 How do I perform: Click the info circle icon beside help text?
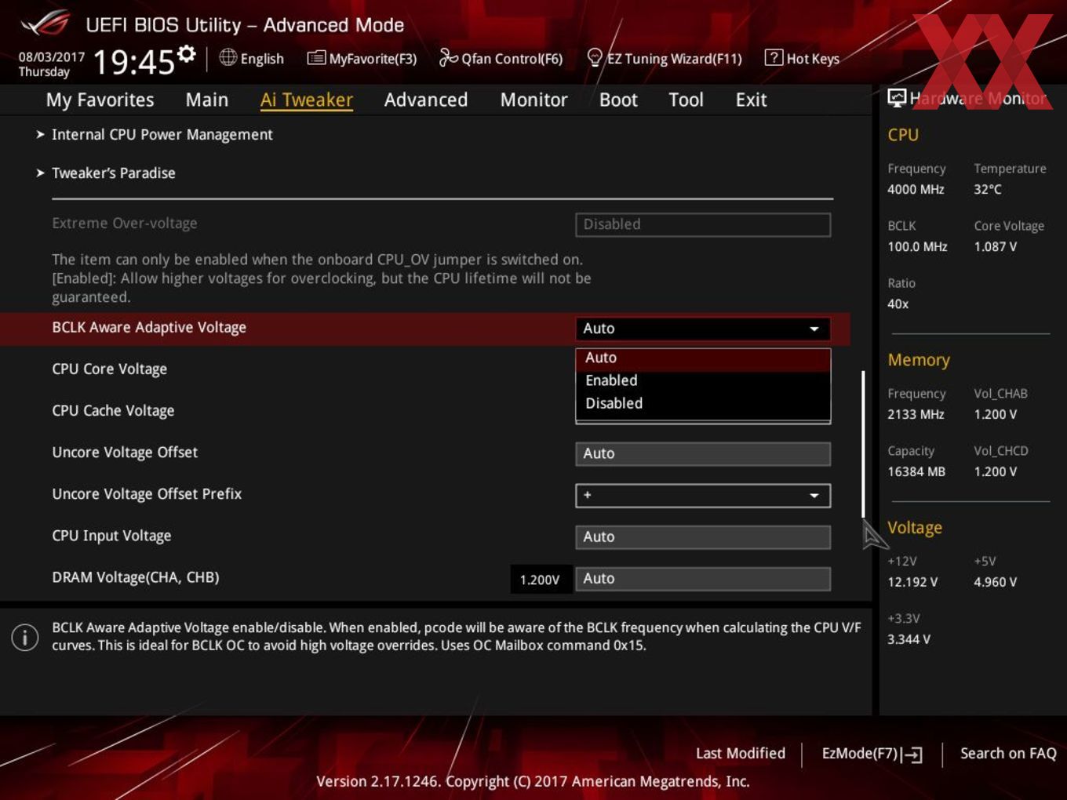[25, 637]
